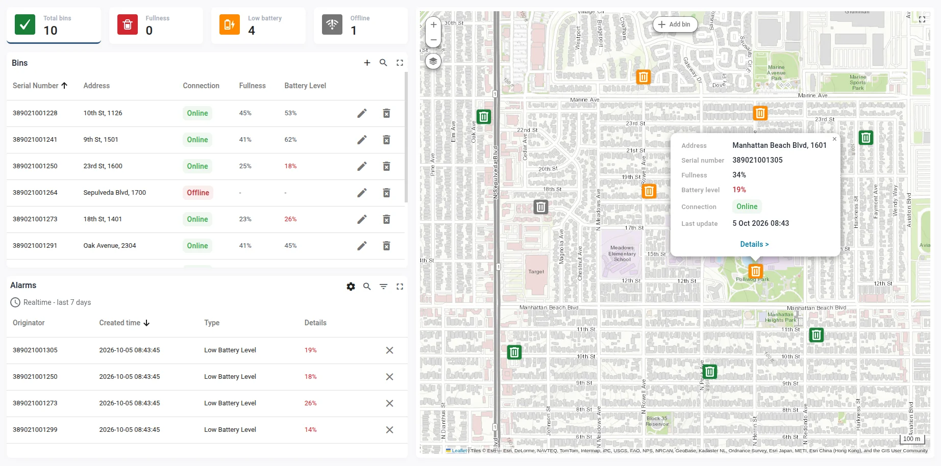Search the Alarms table
This screenshot has width=941, height=466.
(367, 287)
